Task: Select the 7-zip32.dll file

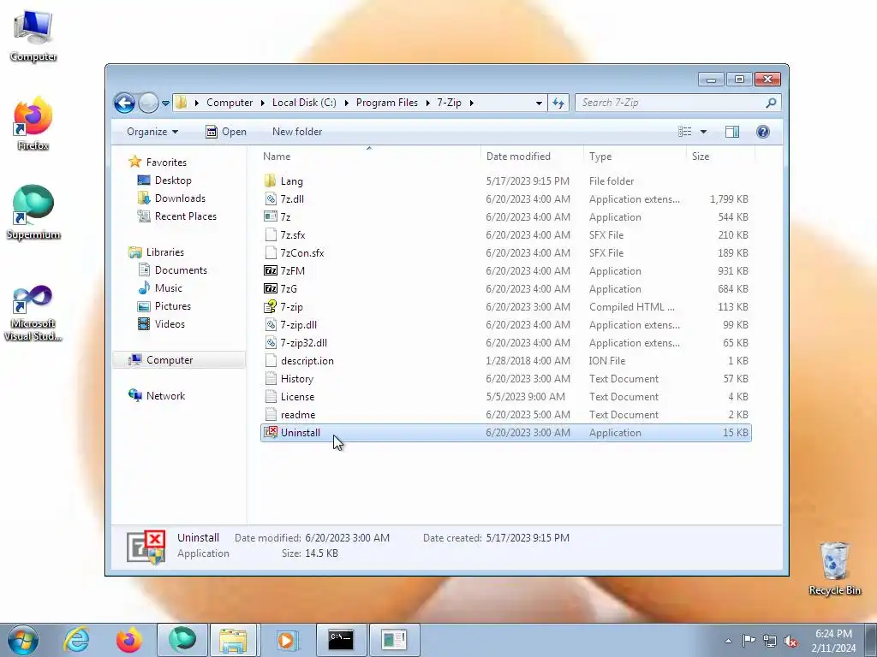Action: (505, 342)
